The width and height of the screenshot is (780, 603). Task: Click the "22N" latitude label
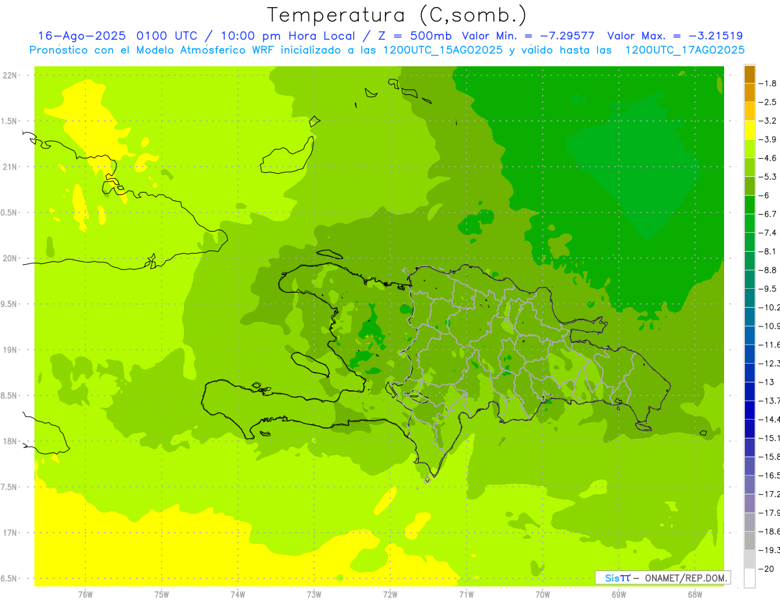10,75
